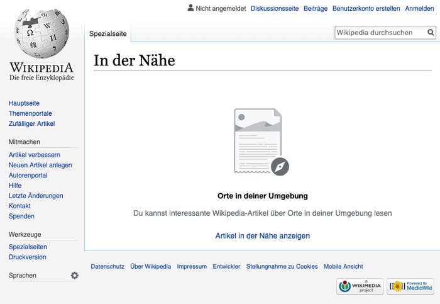Screen dimensions: 440x304
Task: Open Druckversion link
Action: [x=27, y=257]
